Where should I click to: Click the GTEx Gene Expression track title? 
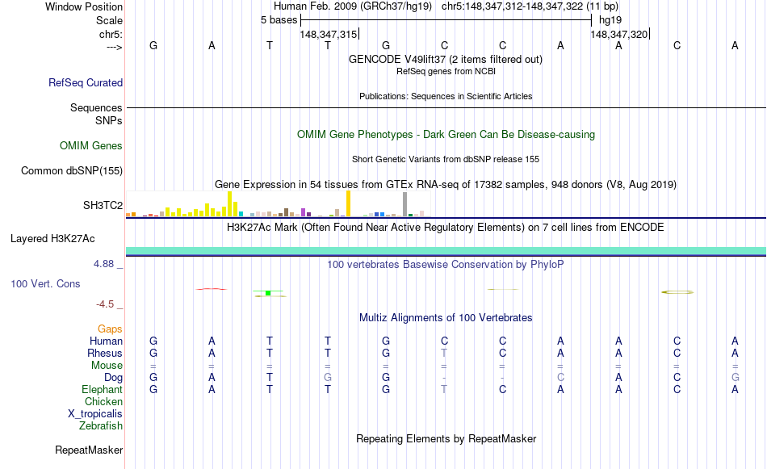(x=446, y=184)
